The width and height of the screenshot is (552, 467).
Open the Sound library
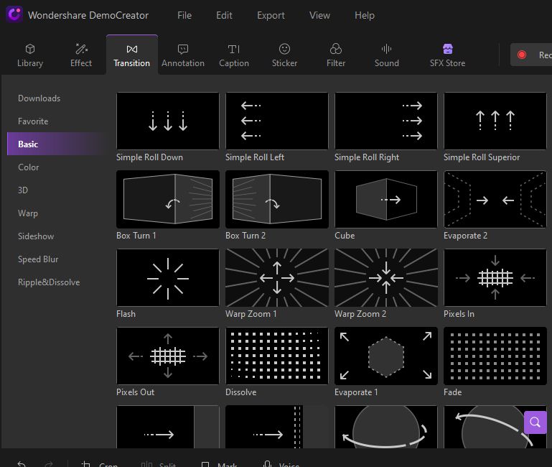tap(386, 55)
